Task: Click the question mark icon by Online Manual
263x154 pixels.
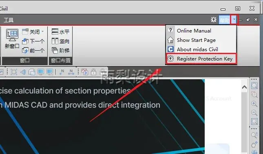Action: (170, 30)
